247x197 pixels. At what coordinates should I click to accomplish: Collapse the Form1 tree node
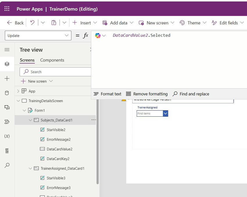(24, 111)
